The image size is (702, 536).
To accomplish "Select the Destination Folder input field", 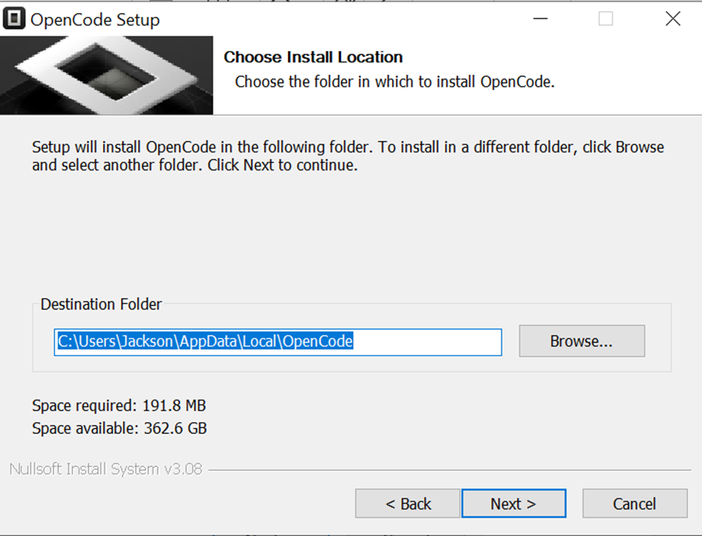I will [278, 342].
